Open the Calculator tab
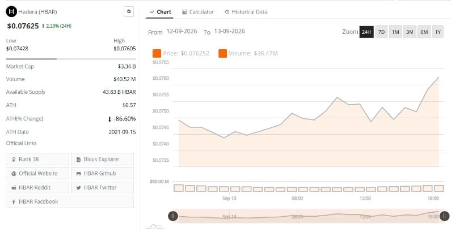The image size is (468, 232). coord(198,12)
